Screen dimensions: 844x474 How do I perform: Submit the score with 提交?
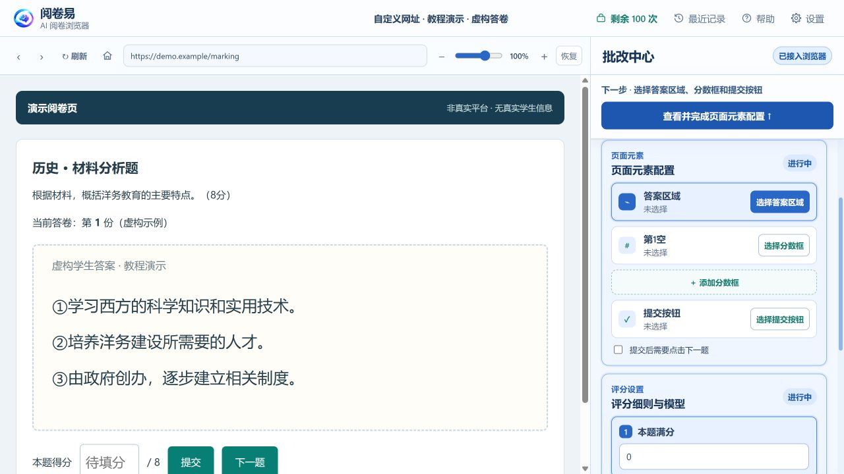click(191, 461)
